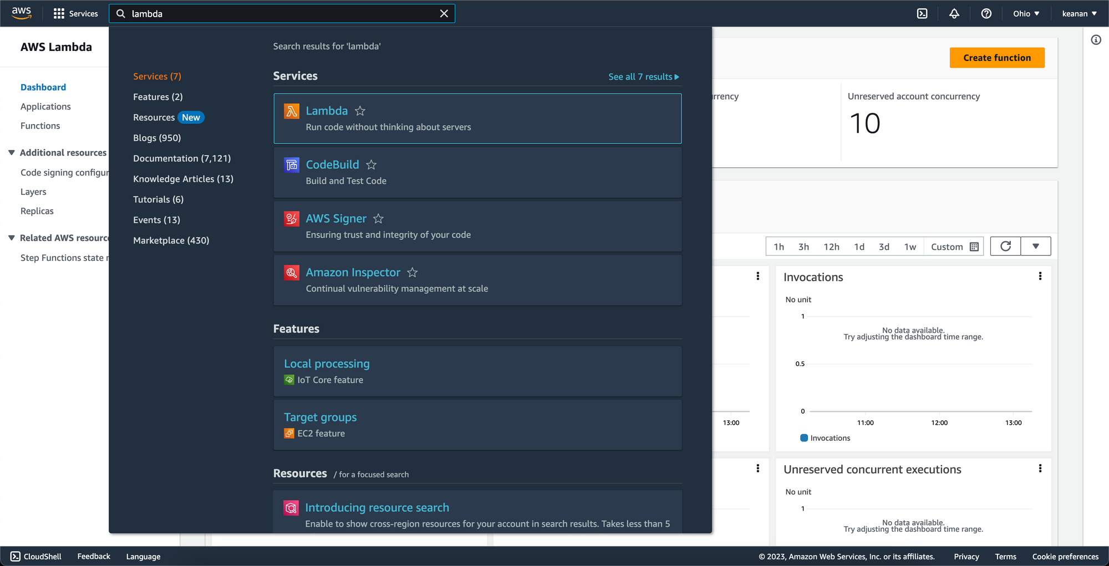Open Layers in Lambda sidebar
Screen dimensions: 1109x566
(x=33, y=192)
